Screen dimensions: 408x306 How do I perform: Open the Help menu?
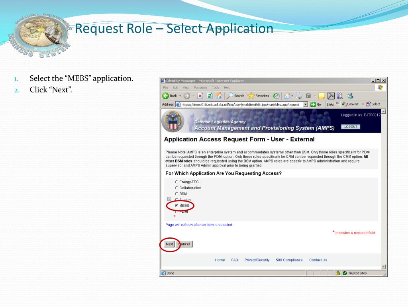(x=227, y=88)
